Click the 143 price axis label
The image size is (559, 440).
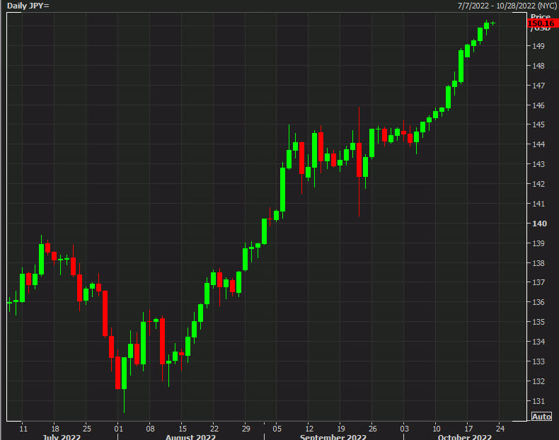point(538,164)
